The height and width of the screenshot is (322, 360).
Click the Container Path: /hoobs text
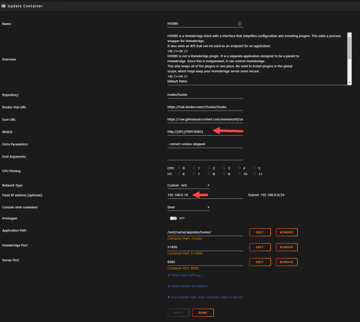click(185, 238)
